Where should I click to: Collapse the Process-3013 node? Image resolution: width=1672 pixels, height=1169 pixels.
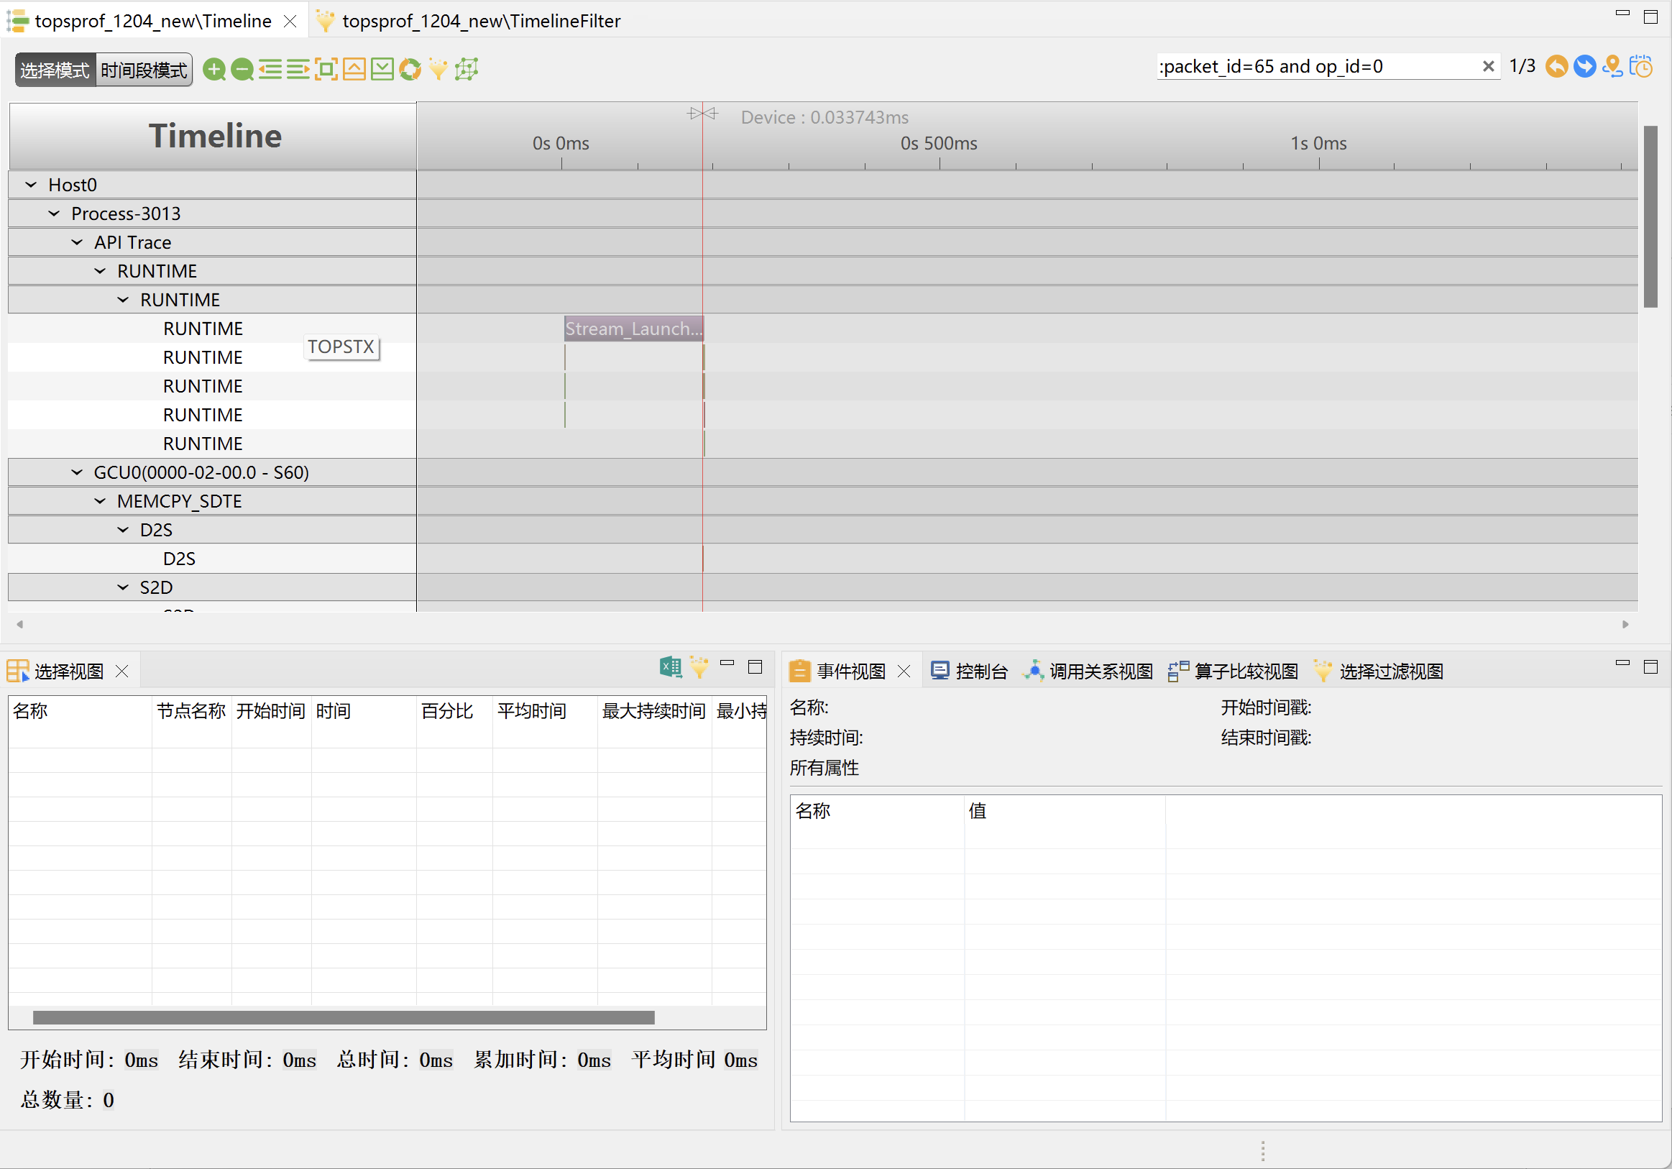(54, 214)
